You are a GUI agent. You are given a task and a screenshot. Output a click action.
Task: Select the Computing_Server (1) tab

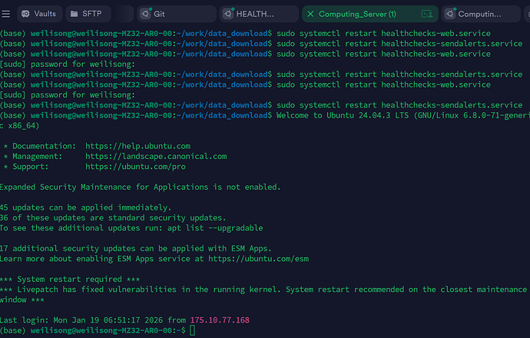click(x=370, y=14)
